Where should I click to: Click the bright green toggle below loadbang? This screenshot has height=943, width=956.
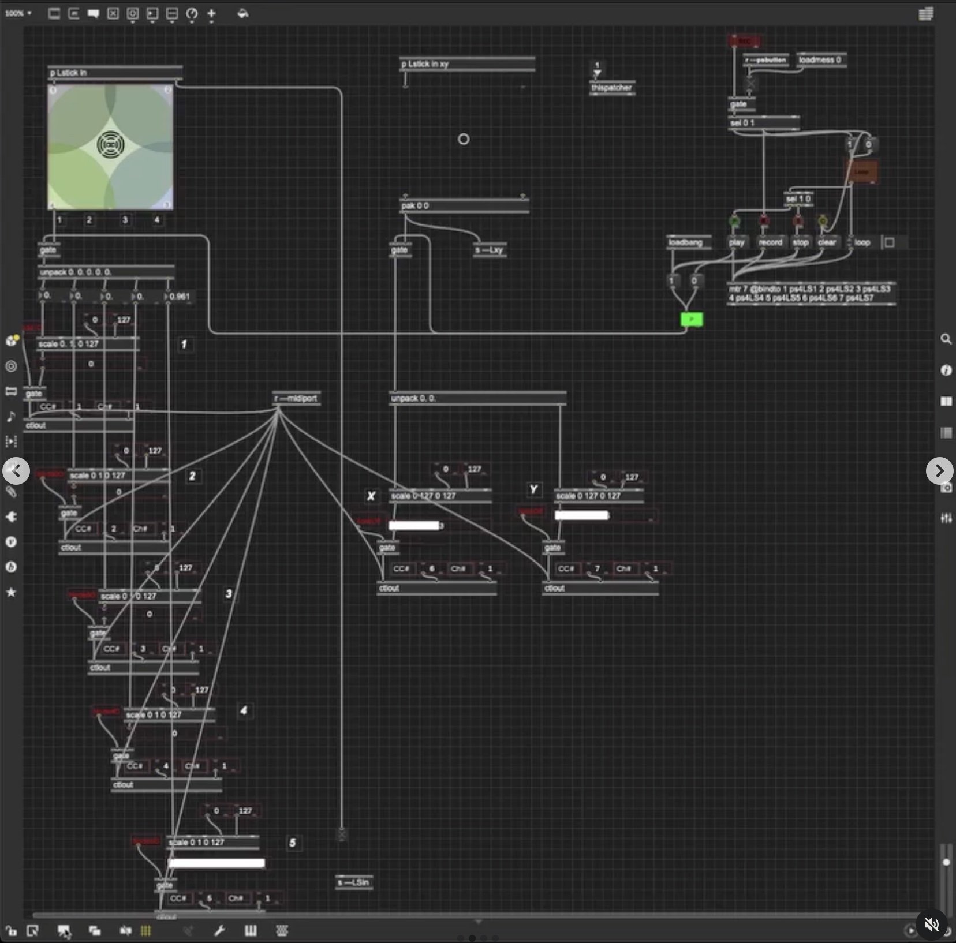coord(692,319)
